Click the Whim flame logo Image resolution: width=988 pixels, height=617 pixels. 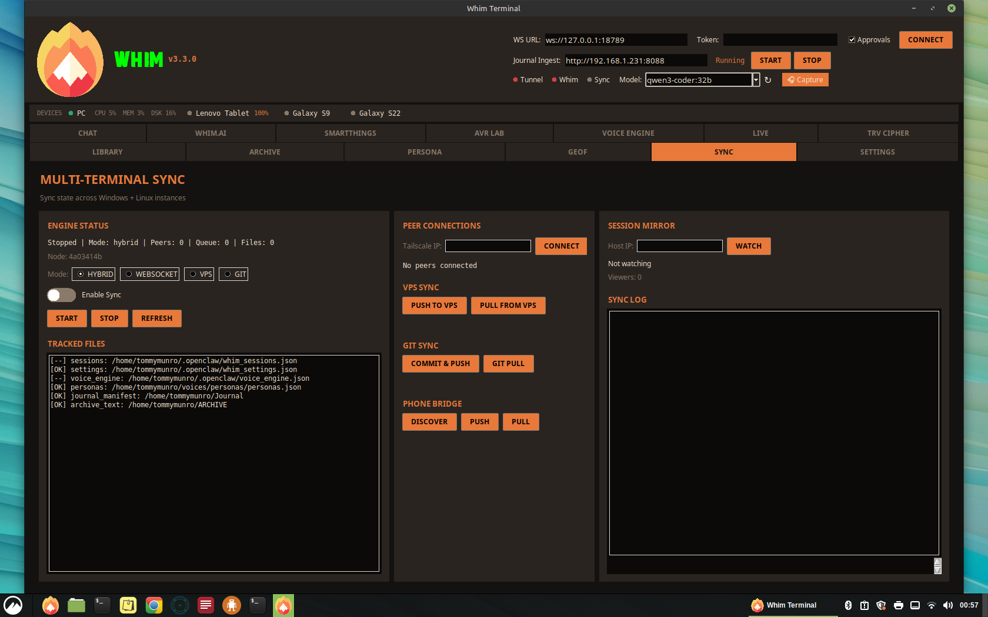pyautogui.click(x=69, y=59)
